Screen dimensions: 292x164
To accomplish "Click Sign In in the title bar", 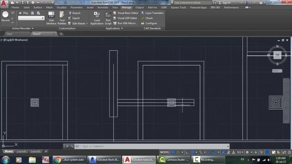I will pyautogui.click(x=224, y=3).
